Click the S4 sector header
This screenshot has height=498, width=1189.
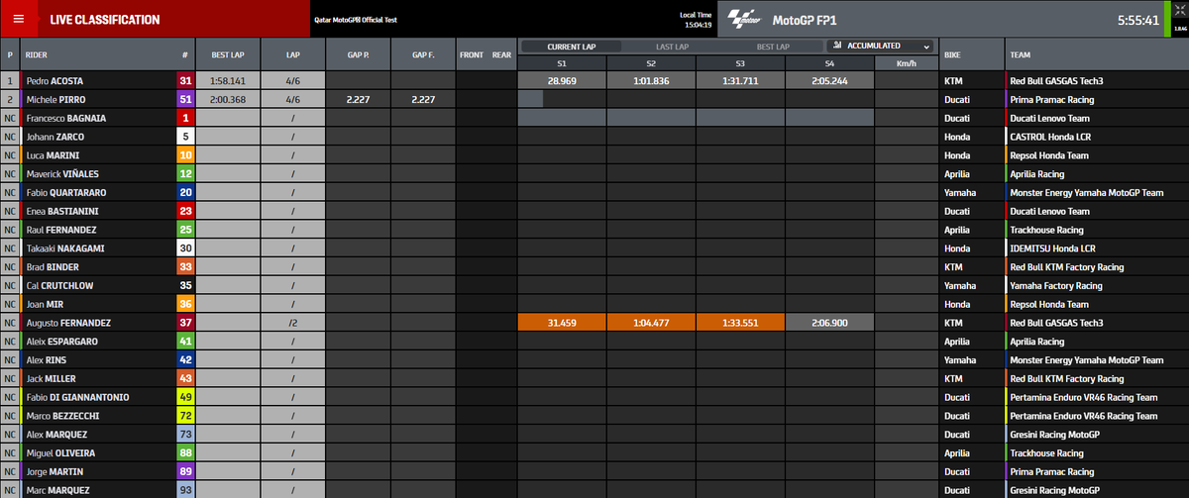click(829, 63)
